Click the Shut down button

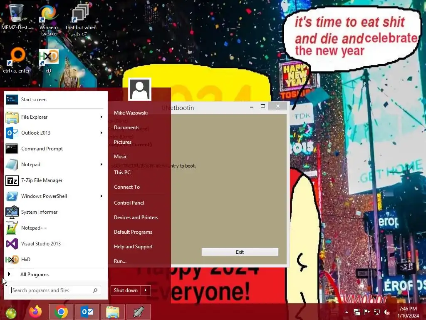pyautogui.click(x=126, y=290)
